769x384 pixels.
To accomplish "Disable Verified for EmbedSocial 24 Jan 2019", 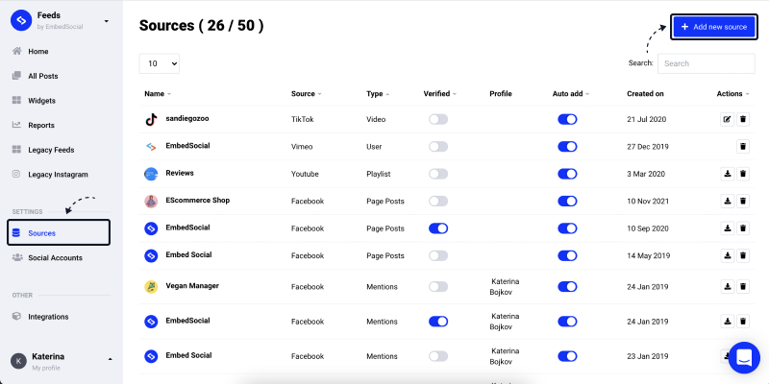I will click(x=438, y=322).
